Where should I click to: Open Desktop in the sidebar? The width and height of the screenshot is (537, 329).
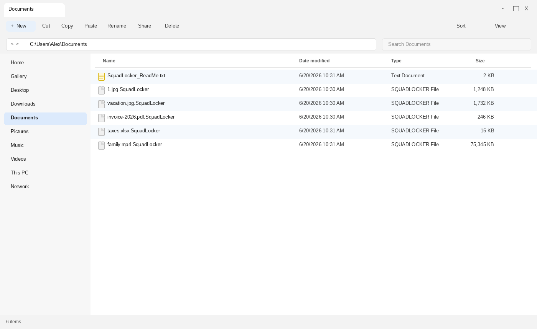point(45,90)
